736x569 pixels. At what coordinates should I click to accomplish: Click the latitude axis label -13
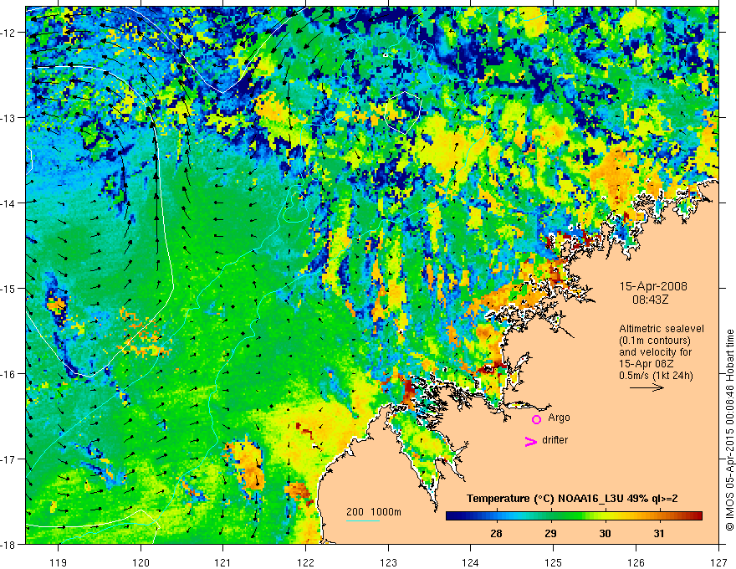click(x=8, y=118)
